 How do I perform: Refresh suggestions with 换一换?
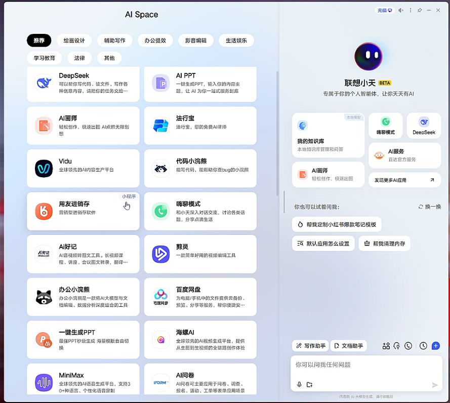[x=430, y=207]
